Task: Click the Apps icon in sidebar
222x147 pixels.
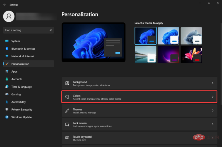Action: click(x=7, y=71)
